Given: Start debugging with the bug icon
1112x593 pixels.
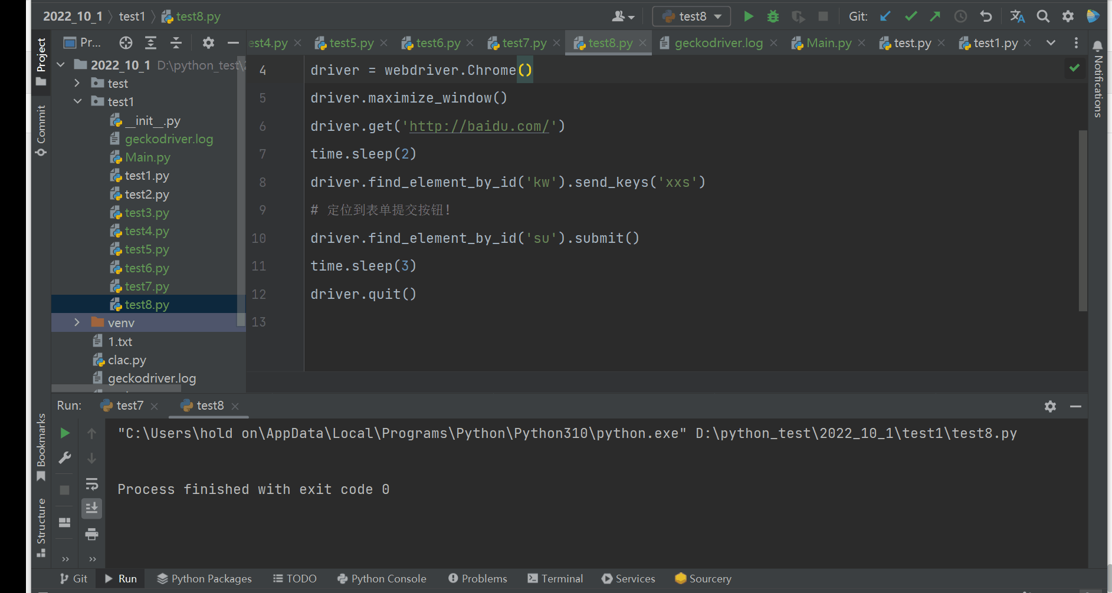Looking at the screenshot, I should pyautogui.click(x=773, y=17).
